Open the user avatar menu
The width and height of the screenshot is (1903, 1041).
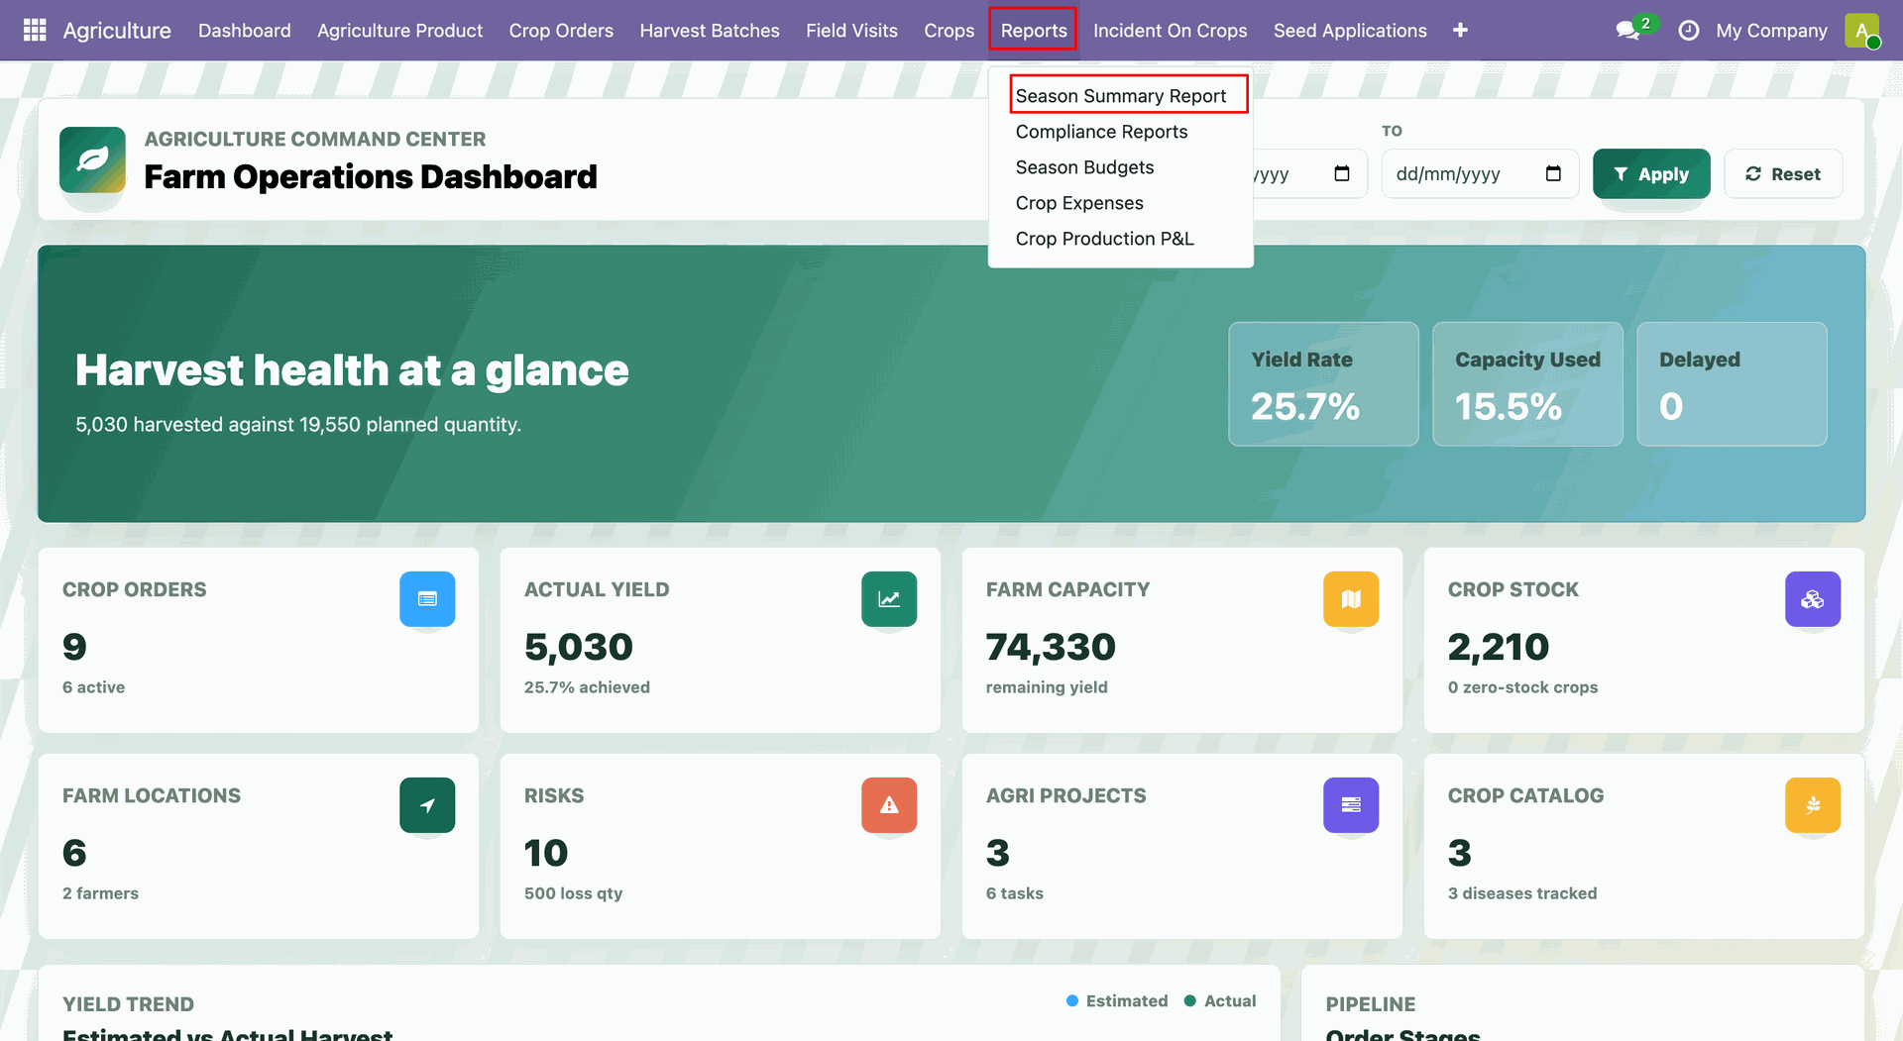point(1861,31)
